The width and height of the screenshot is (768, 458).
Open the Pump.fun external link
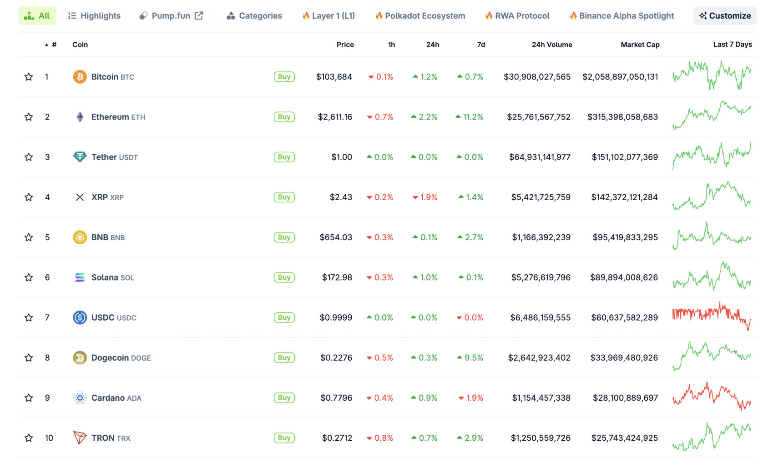click(171, 15)
